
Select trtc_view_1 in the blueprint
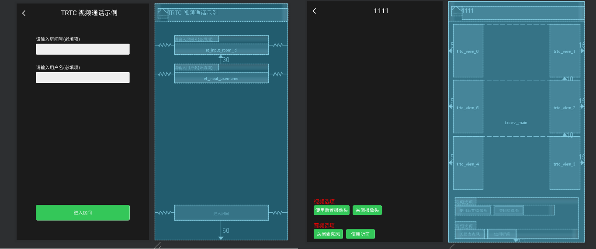pos(565,51)
